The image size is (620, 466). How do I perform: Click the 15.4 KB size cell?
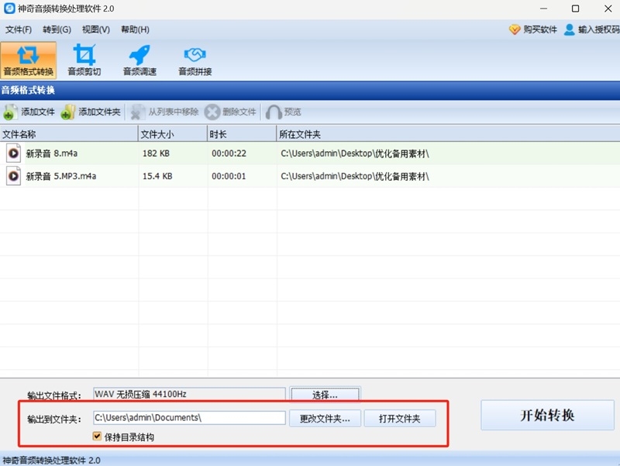pos(157,176)
